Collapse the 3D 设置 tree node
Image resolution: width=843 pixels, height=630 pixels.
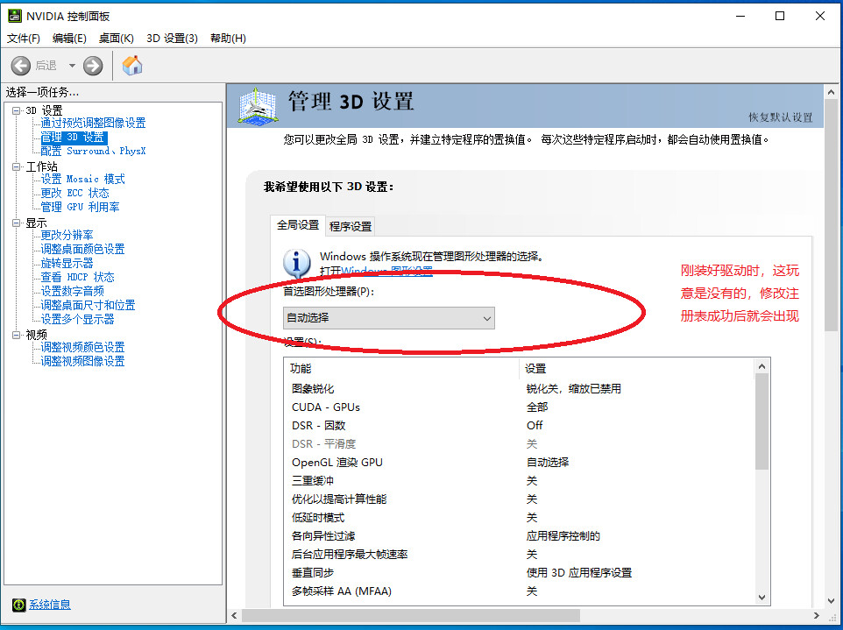point(17,110)
